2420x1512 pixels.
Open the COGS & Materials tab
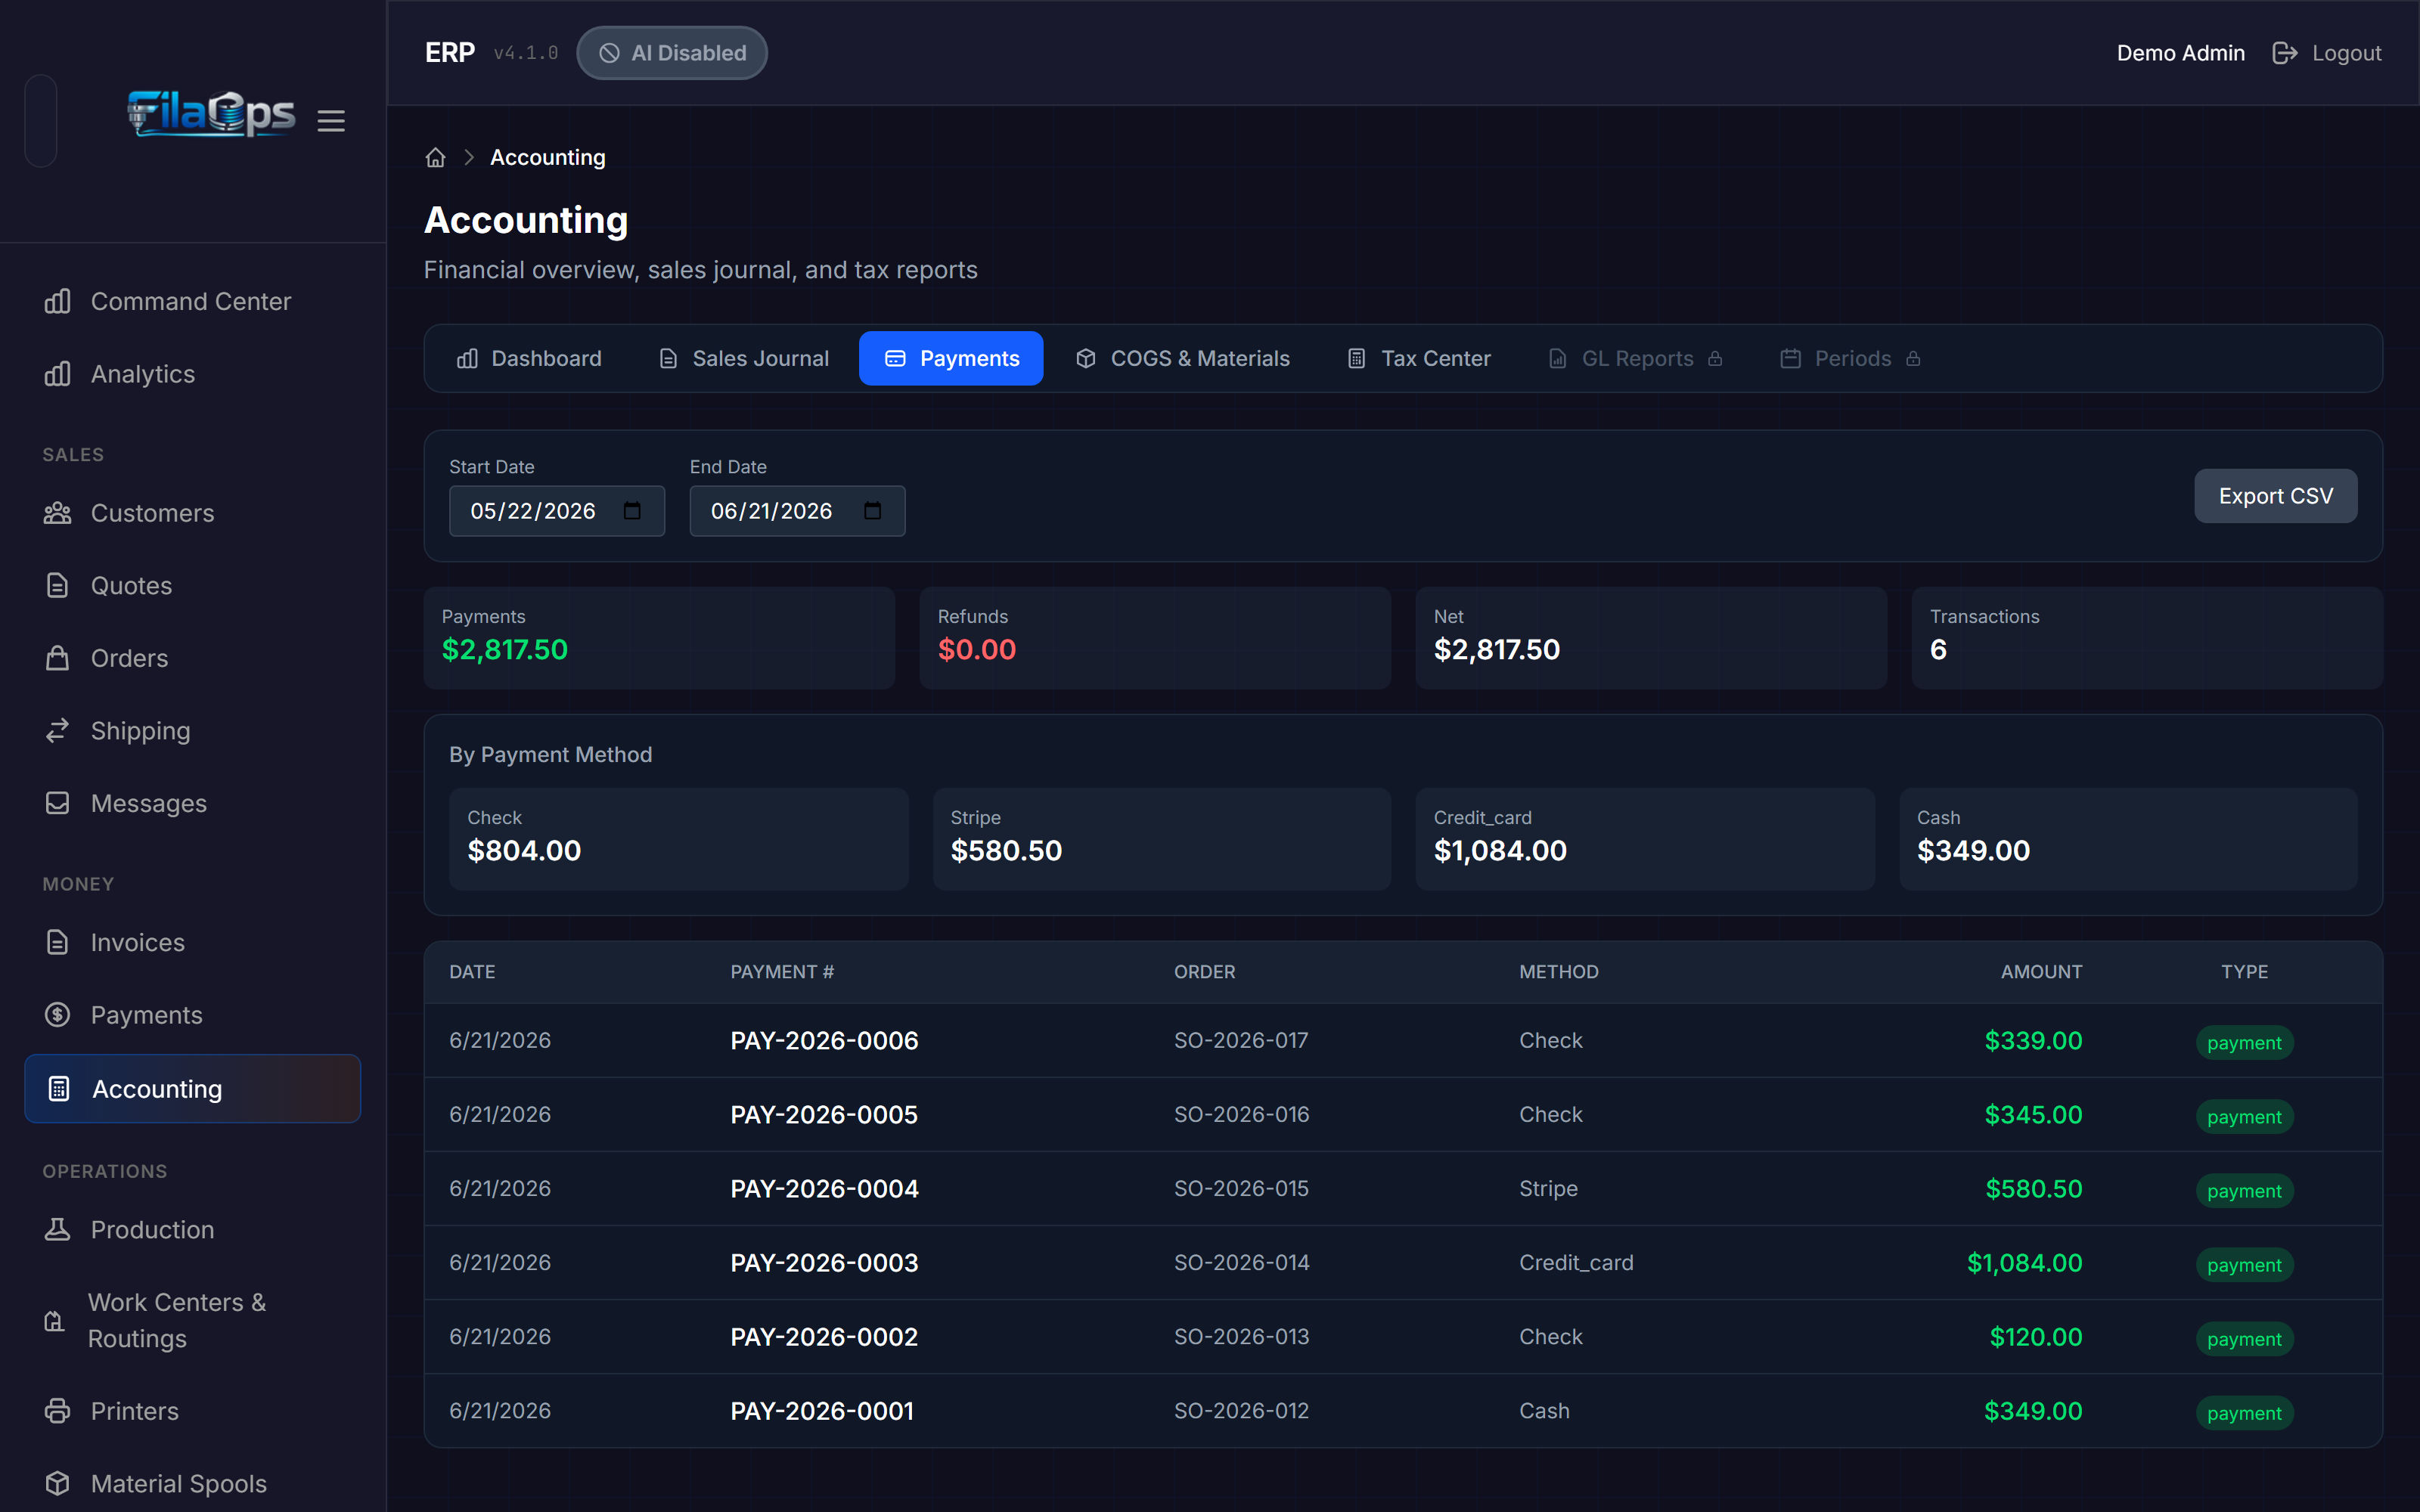tap(1183, 358)
